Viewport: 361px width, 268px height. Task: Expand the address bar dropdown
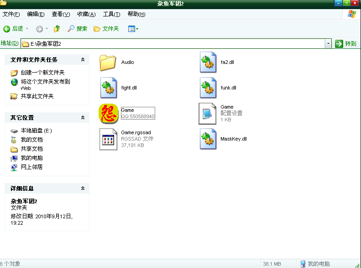[328, 43]
